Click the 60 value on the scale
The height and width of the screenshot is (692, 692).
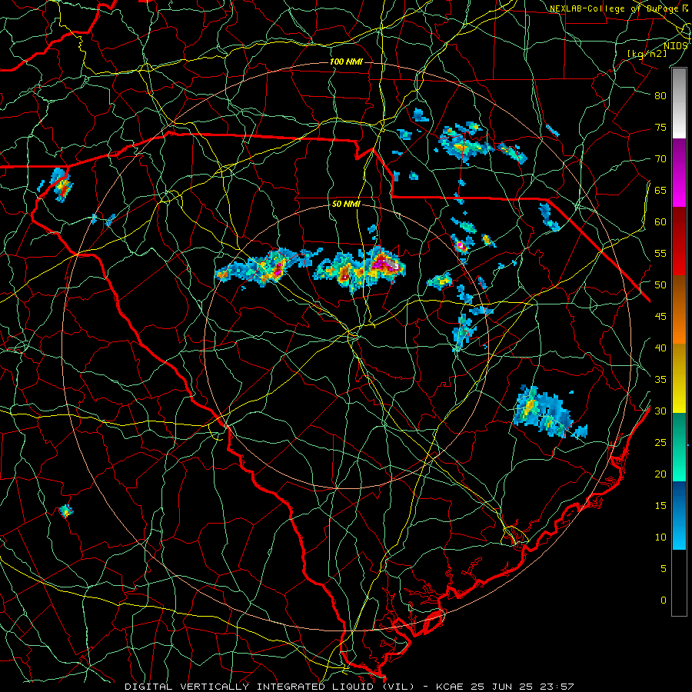[x=660, y=222]
